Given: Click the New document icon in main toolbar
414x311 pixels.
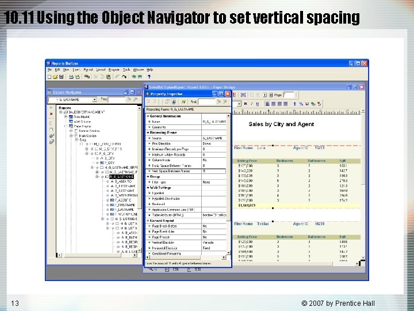Looking at the screenshot, I should [x=49, y=77].
